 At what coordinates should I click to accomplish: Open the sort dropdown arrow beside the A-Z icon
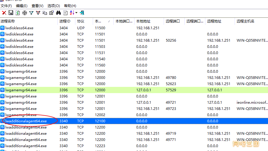pyautogui.click(x=77, y=13)
